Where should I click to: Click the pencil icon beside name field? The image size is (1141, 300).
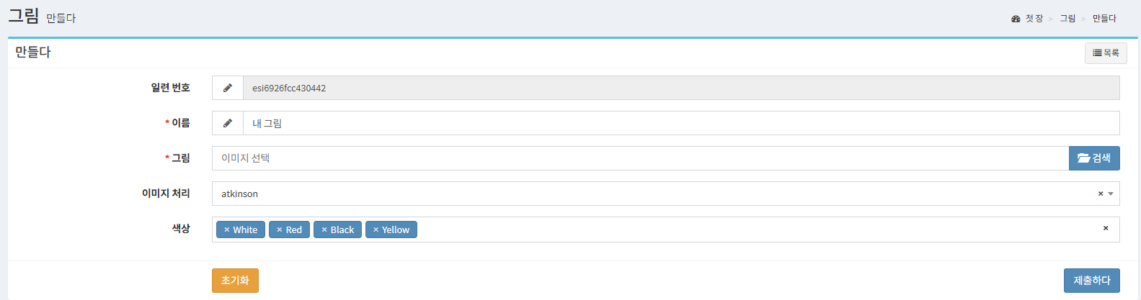tap(228, 123)
